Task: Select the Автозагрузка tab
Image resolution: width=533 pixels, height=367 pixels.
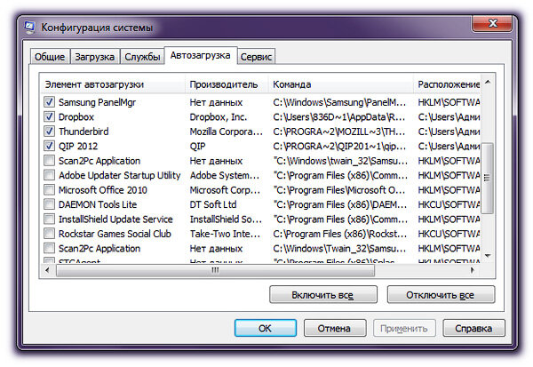Action: pos(201,55)
